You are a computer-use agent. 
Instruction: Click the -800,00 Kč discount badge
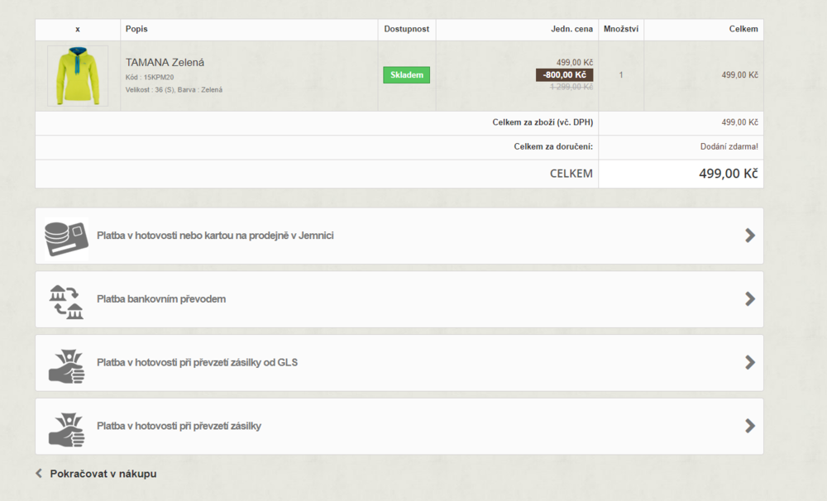(564, 75)
